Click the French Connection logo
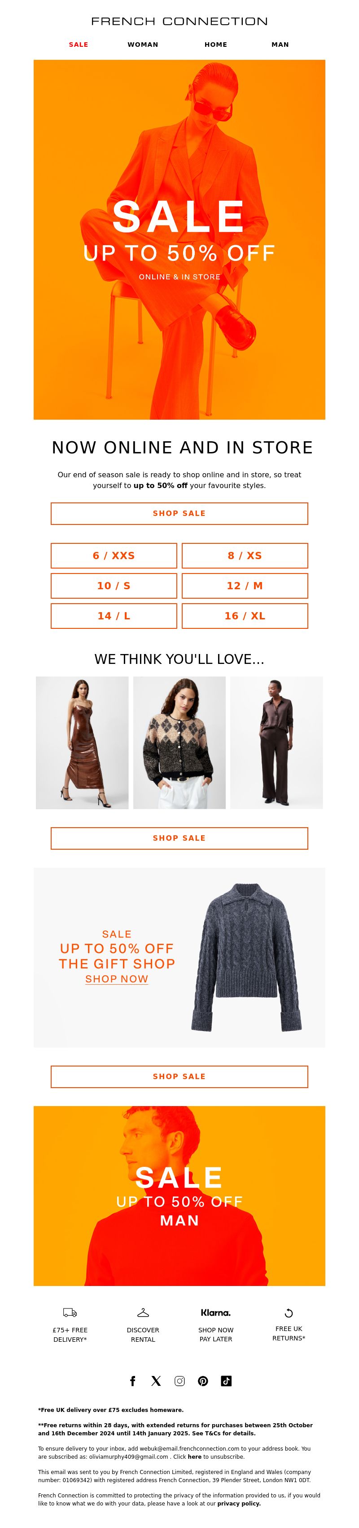The width and height of the screenshot is (359, 1528). [x=179, y=21]
